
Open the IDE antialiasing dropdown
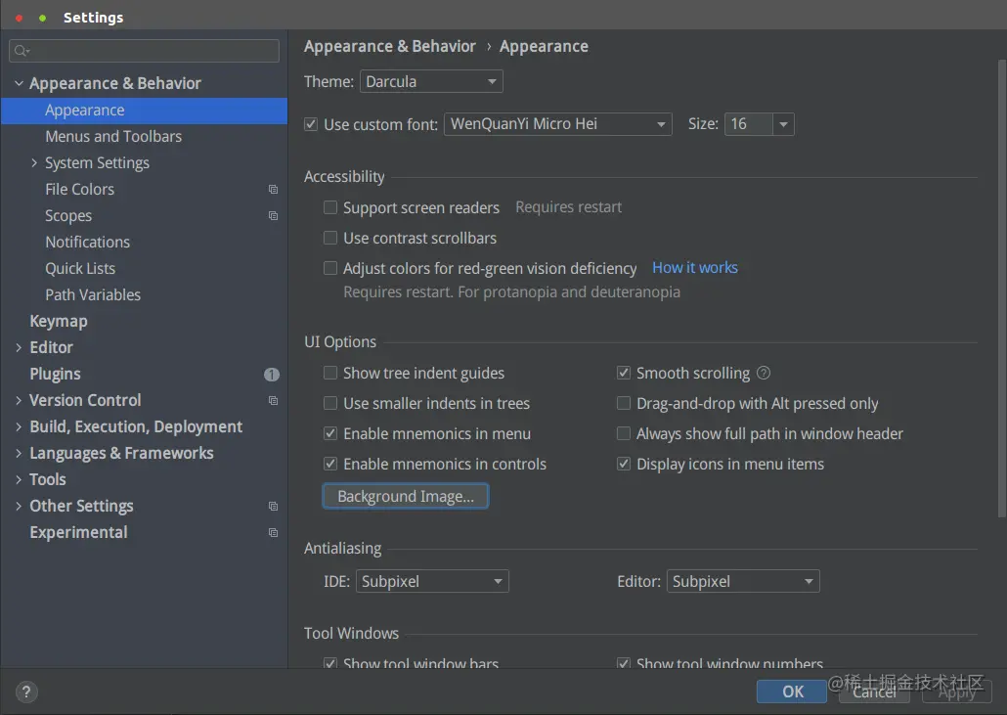(432, 581)
